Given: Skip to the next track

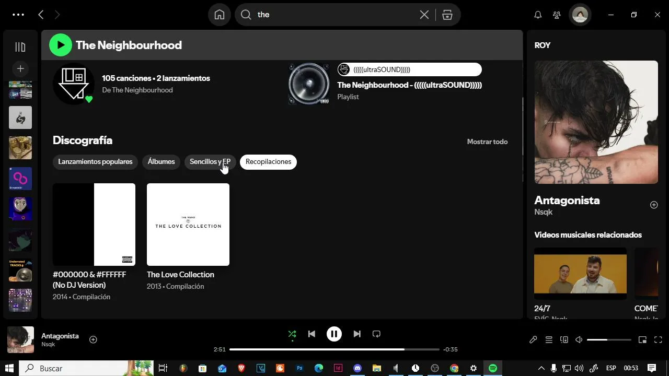Looking at the screenshot, I should (x=357, y=334).
